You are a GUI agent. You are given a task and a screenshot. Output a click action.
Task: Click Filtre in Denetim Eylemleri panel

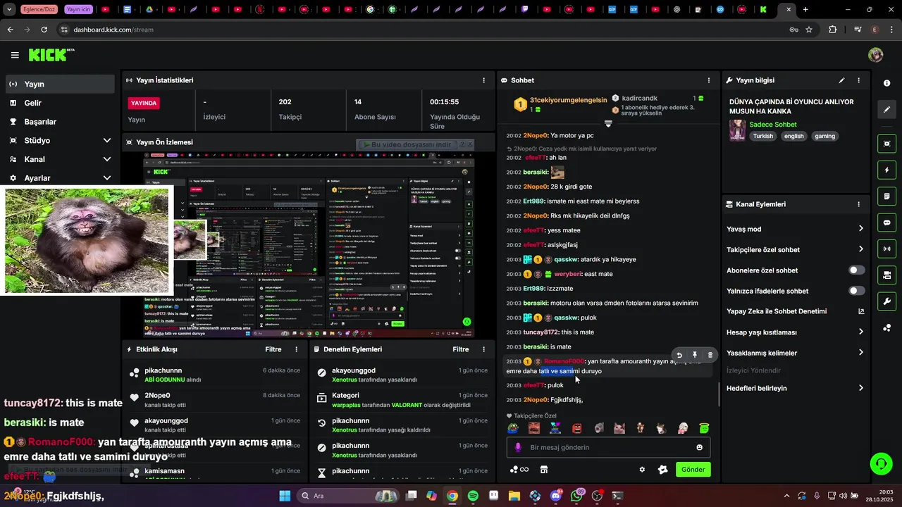pos(461,349)
